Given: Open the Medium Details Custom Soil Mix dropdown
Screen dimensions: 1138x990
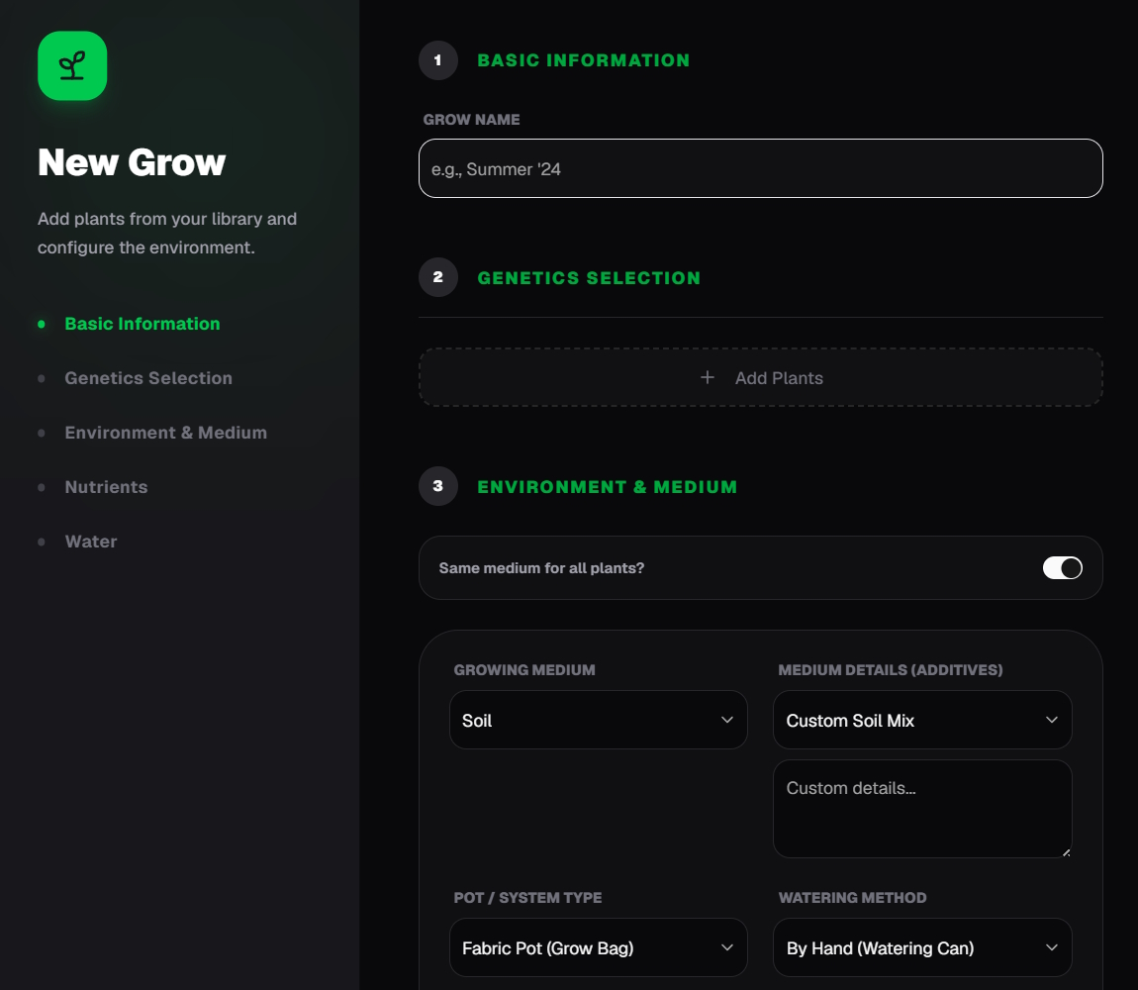Looking at the screenshot, I should click(922, 720).
